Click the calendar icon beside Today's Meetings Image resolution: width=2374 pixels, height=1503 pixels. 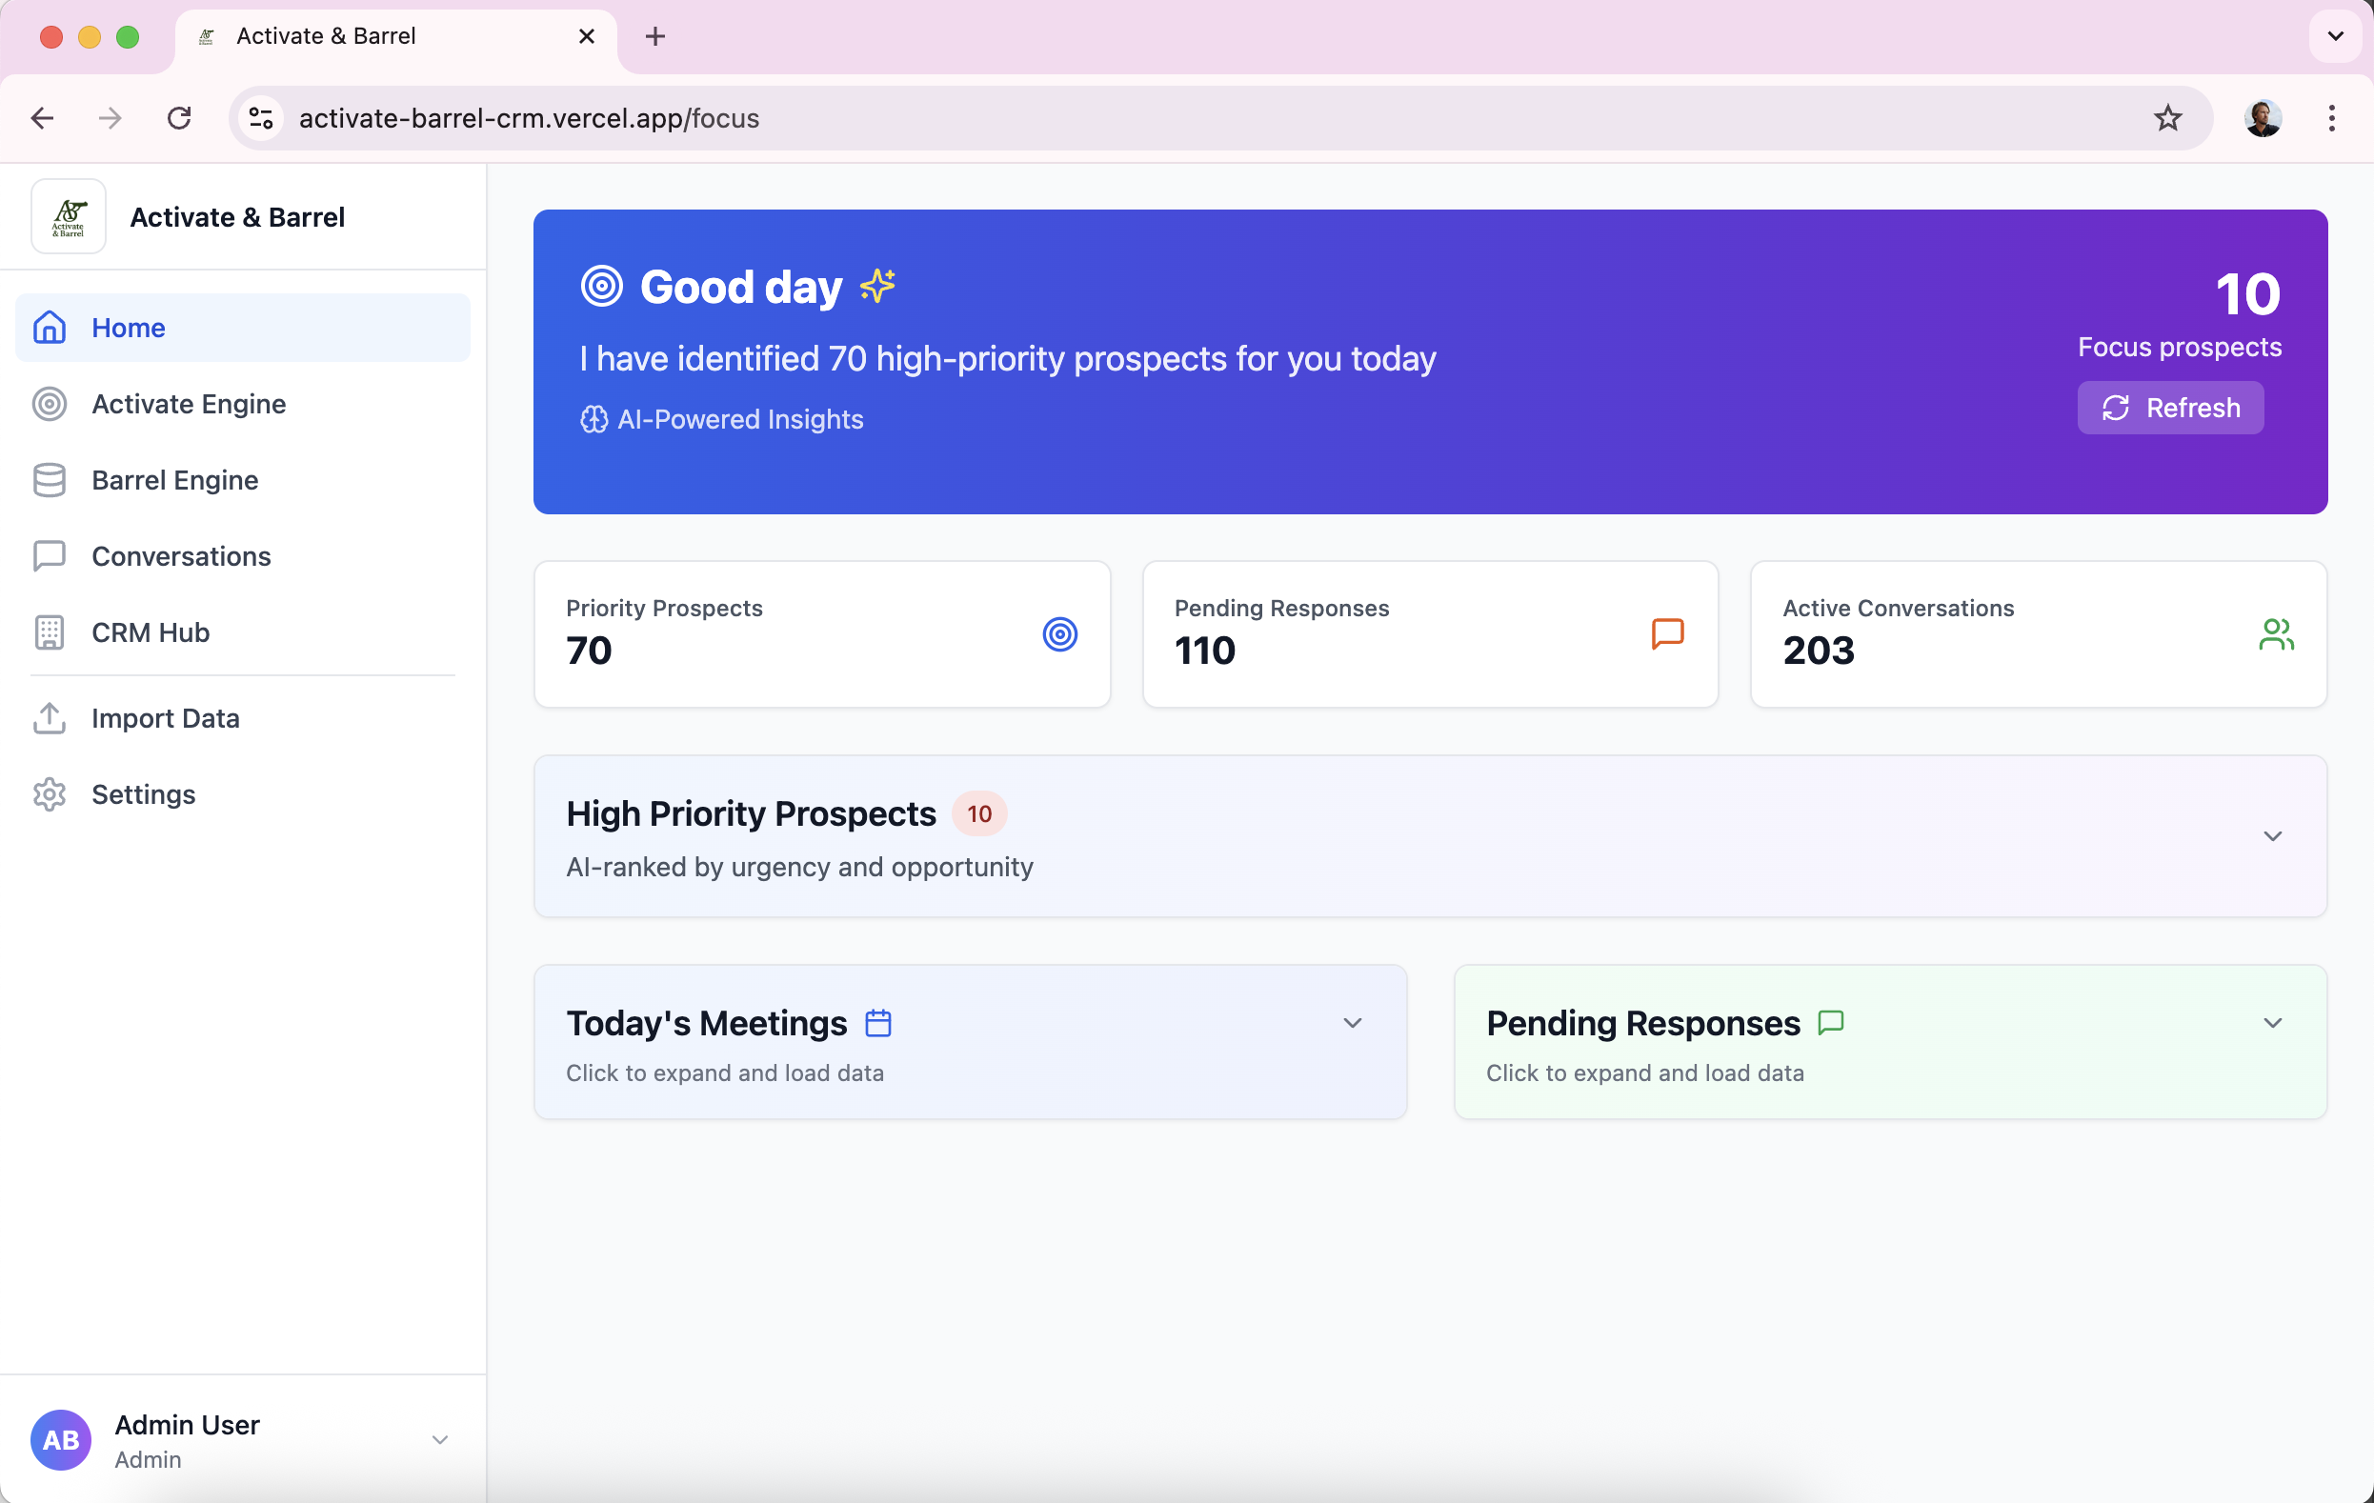point(878,1023)
